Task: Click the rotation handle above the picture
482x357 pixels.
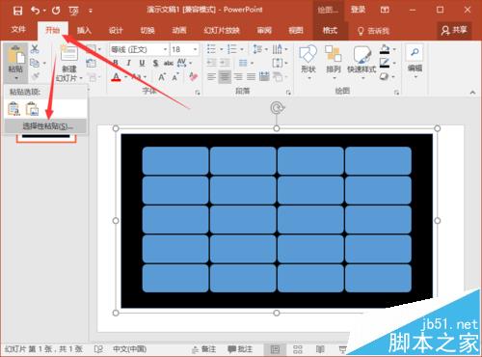Action: [277, 108]
